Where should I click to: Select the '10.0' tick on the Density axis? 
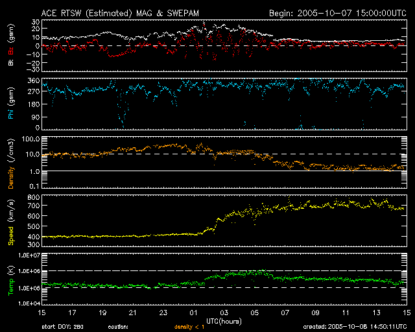[32, 154]
